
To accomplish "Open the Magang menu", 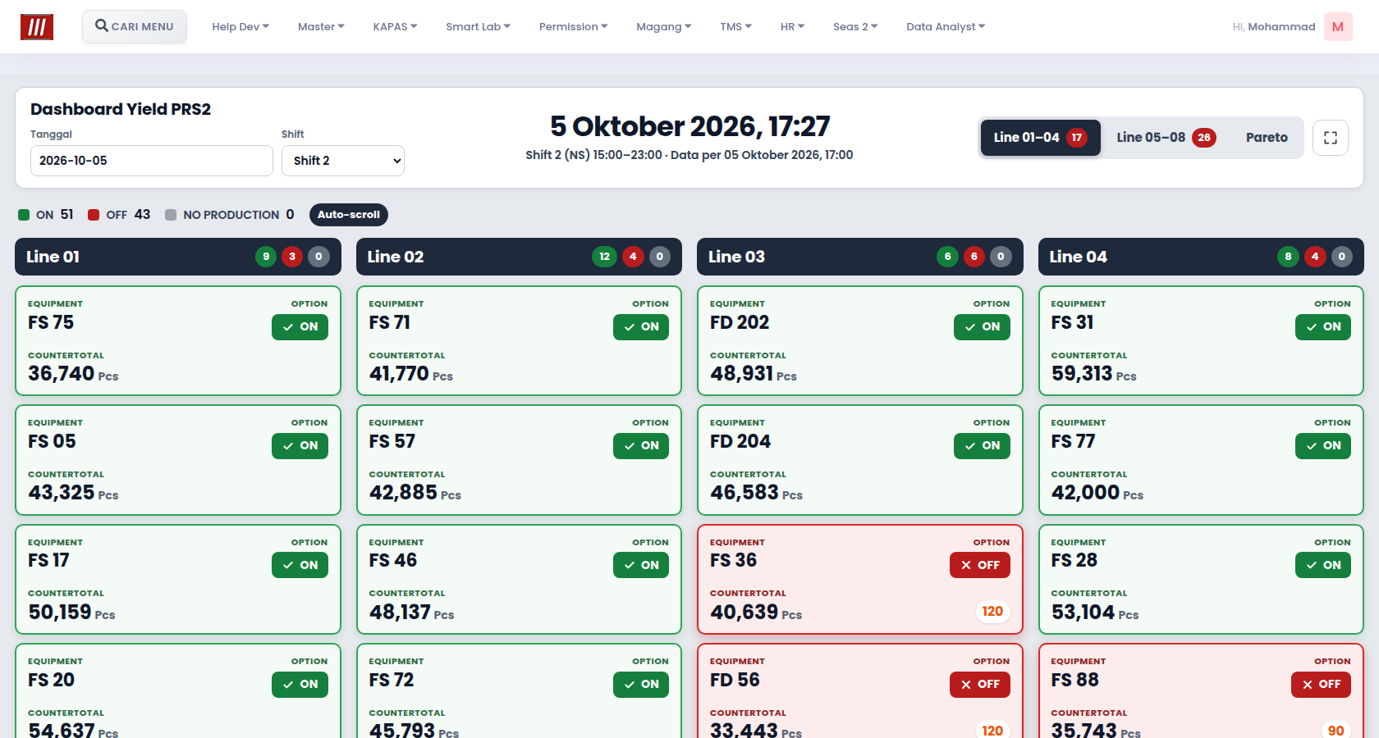I will pyautogui.click(x=663, y=26).
